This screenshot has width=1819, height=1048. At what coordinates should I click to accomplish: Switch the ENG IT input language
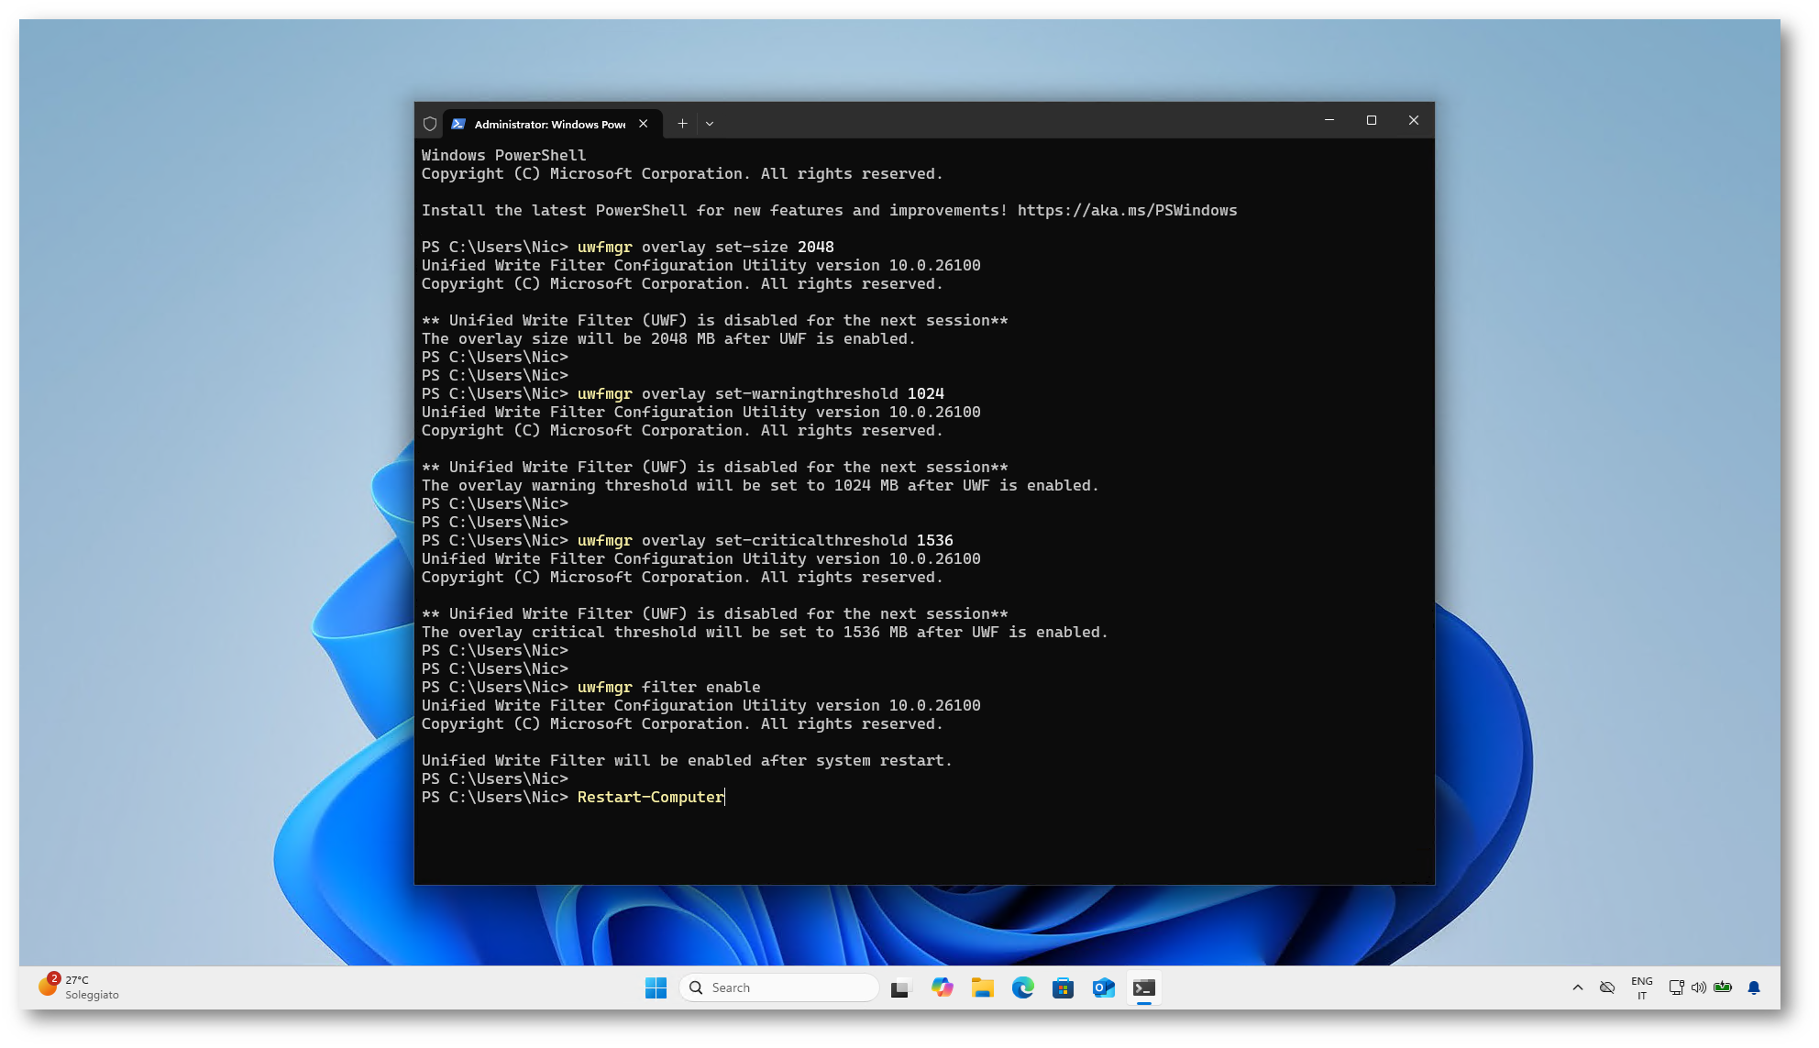1642,987
